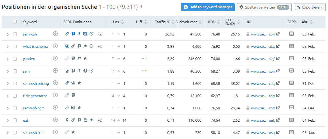This screenshot has width=328, height=139.
Task: Tick the yandex row checkbox
Action: (x=15, y=59)
